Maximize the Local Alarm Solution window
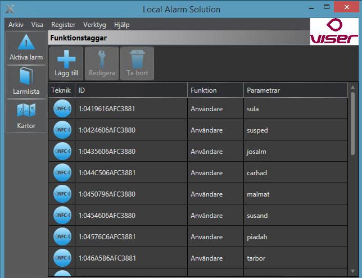This screenshot has width=362, height=278. (327, 7)
